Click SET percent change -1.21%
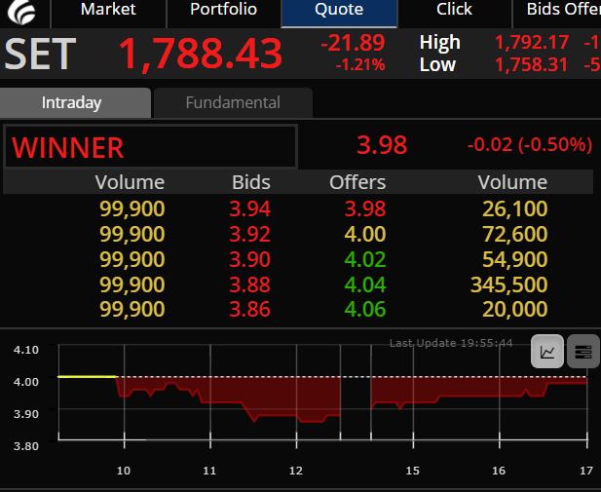The image size is (601, 492). click(360, 65)
